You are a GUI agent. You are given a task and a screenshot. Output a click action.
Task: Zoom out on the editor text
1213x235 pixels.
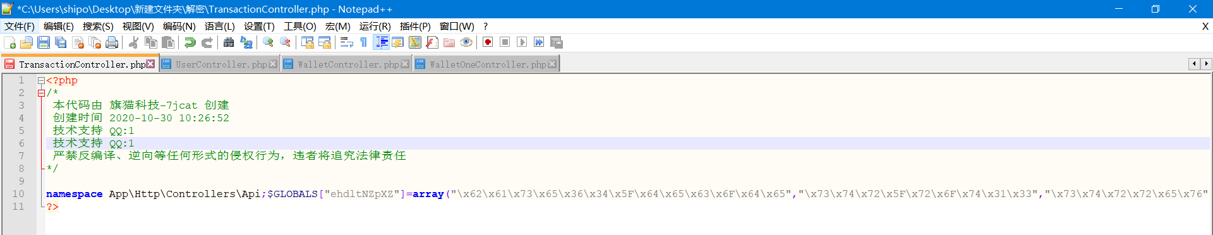(286, 42)
